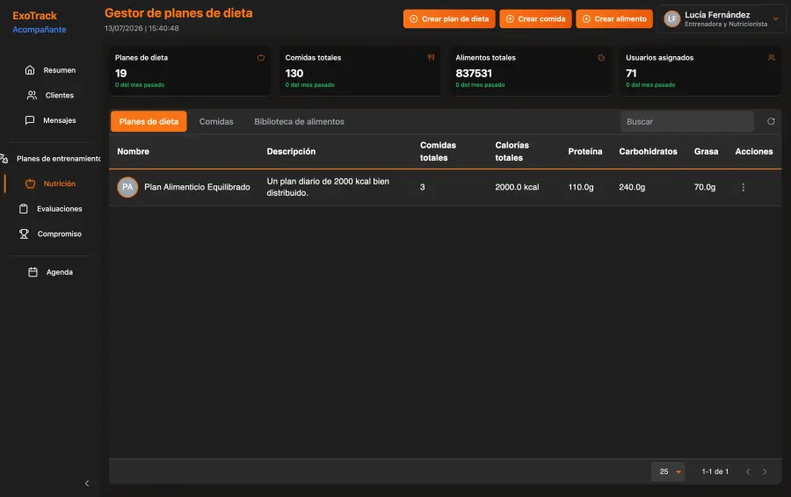The width and height of the screenshot is (791, 497).
Task: Click the Acompañante label under the logo
Action: click(x=40, y=30)
